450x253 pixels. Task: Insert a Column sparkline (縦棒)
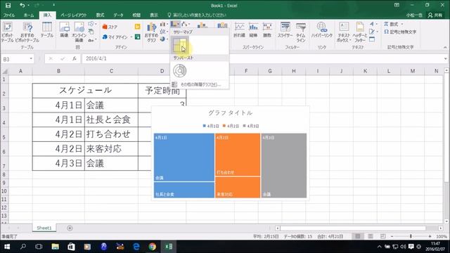[x=253, y=30]
